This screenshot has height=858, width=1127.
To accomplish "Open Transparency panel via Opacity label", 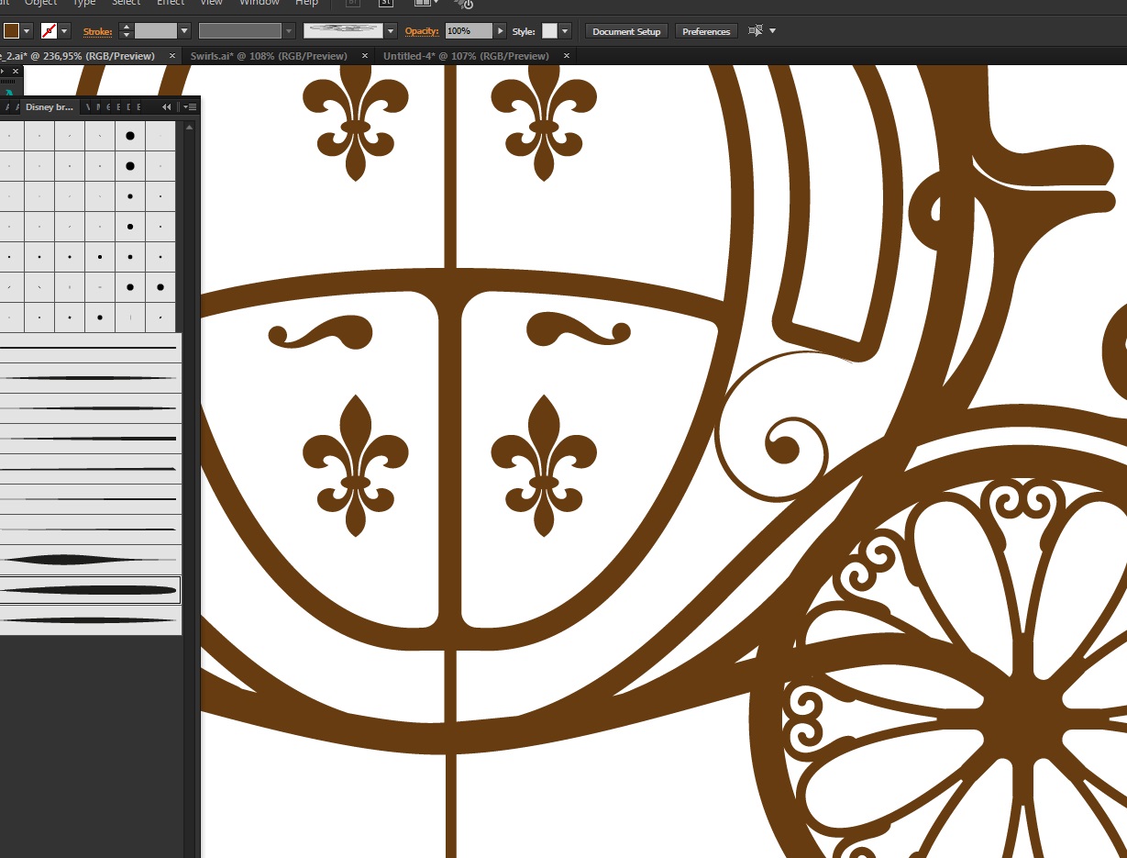I will click(x=422, y=31).
